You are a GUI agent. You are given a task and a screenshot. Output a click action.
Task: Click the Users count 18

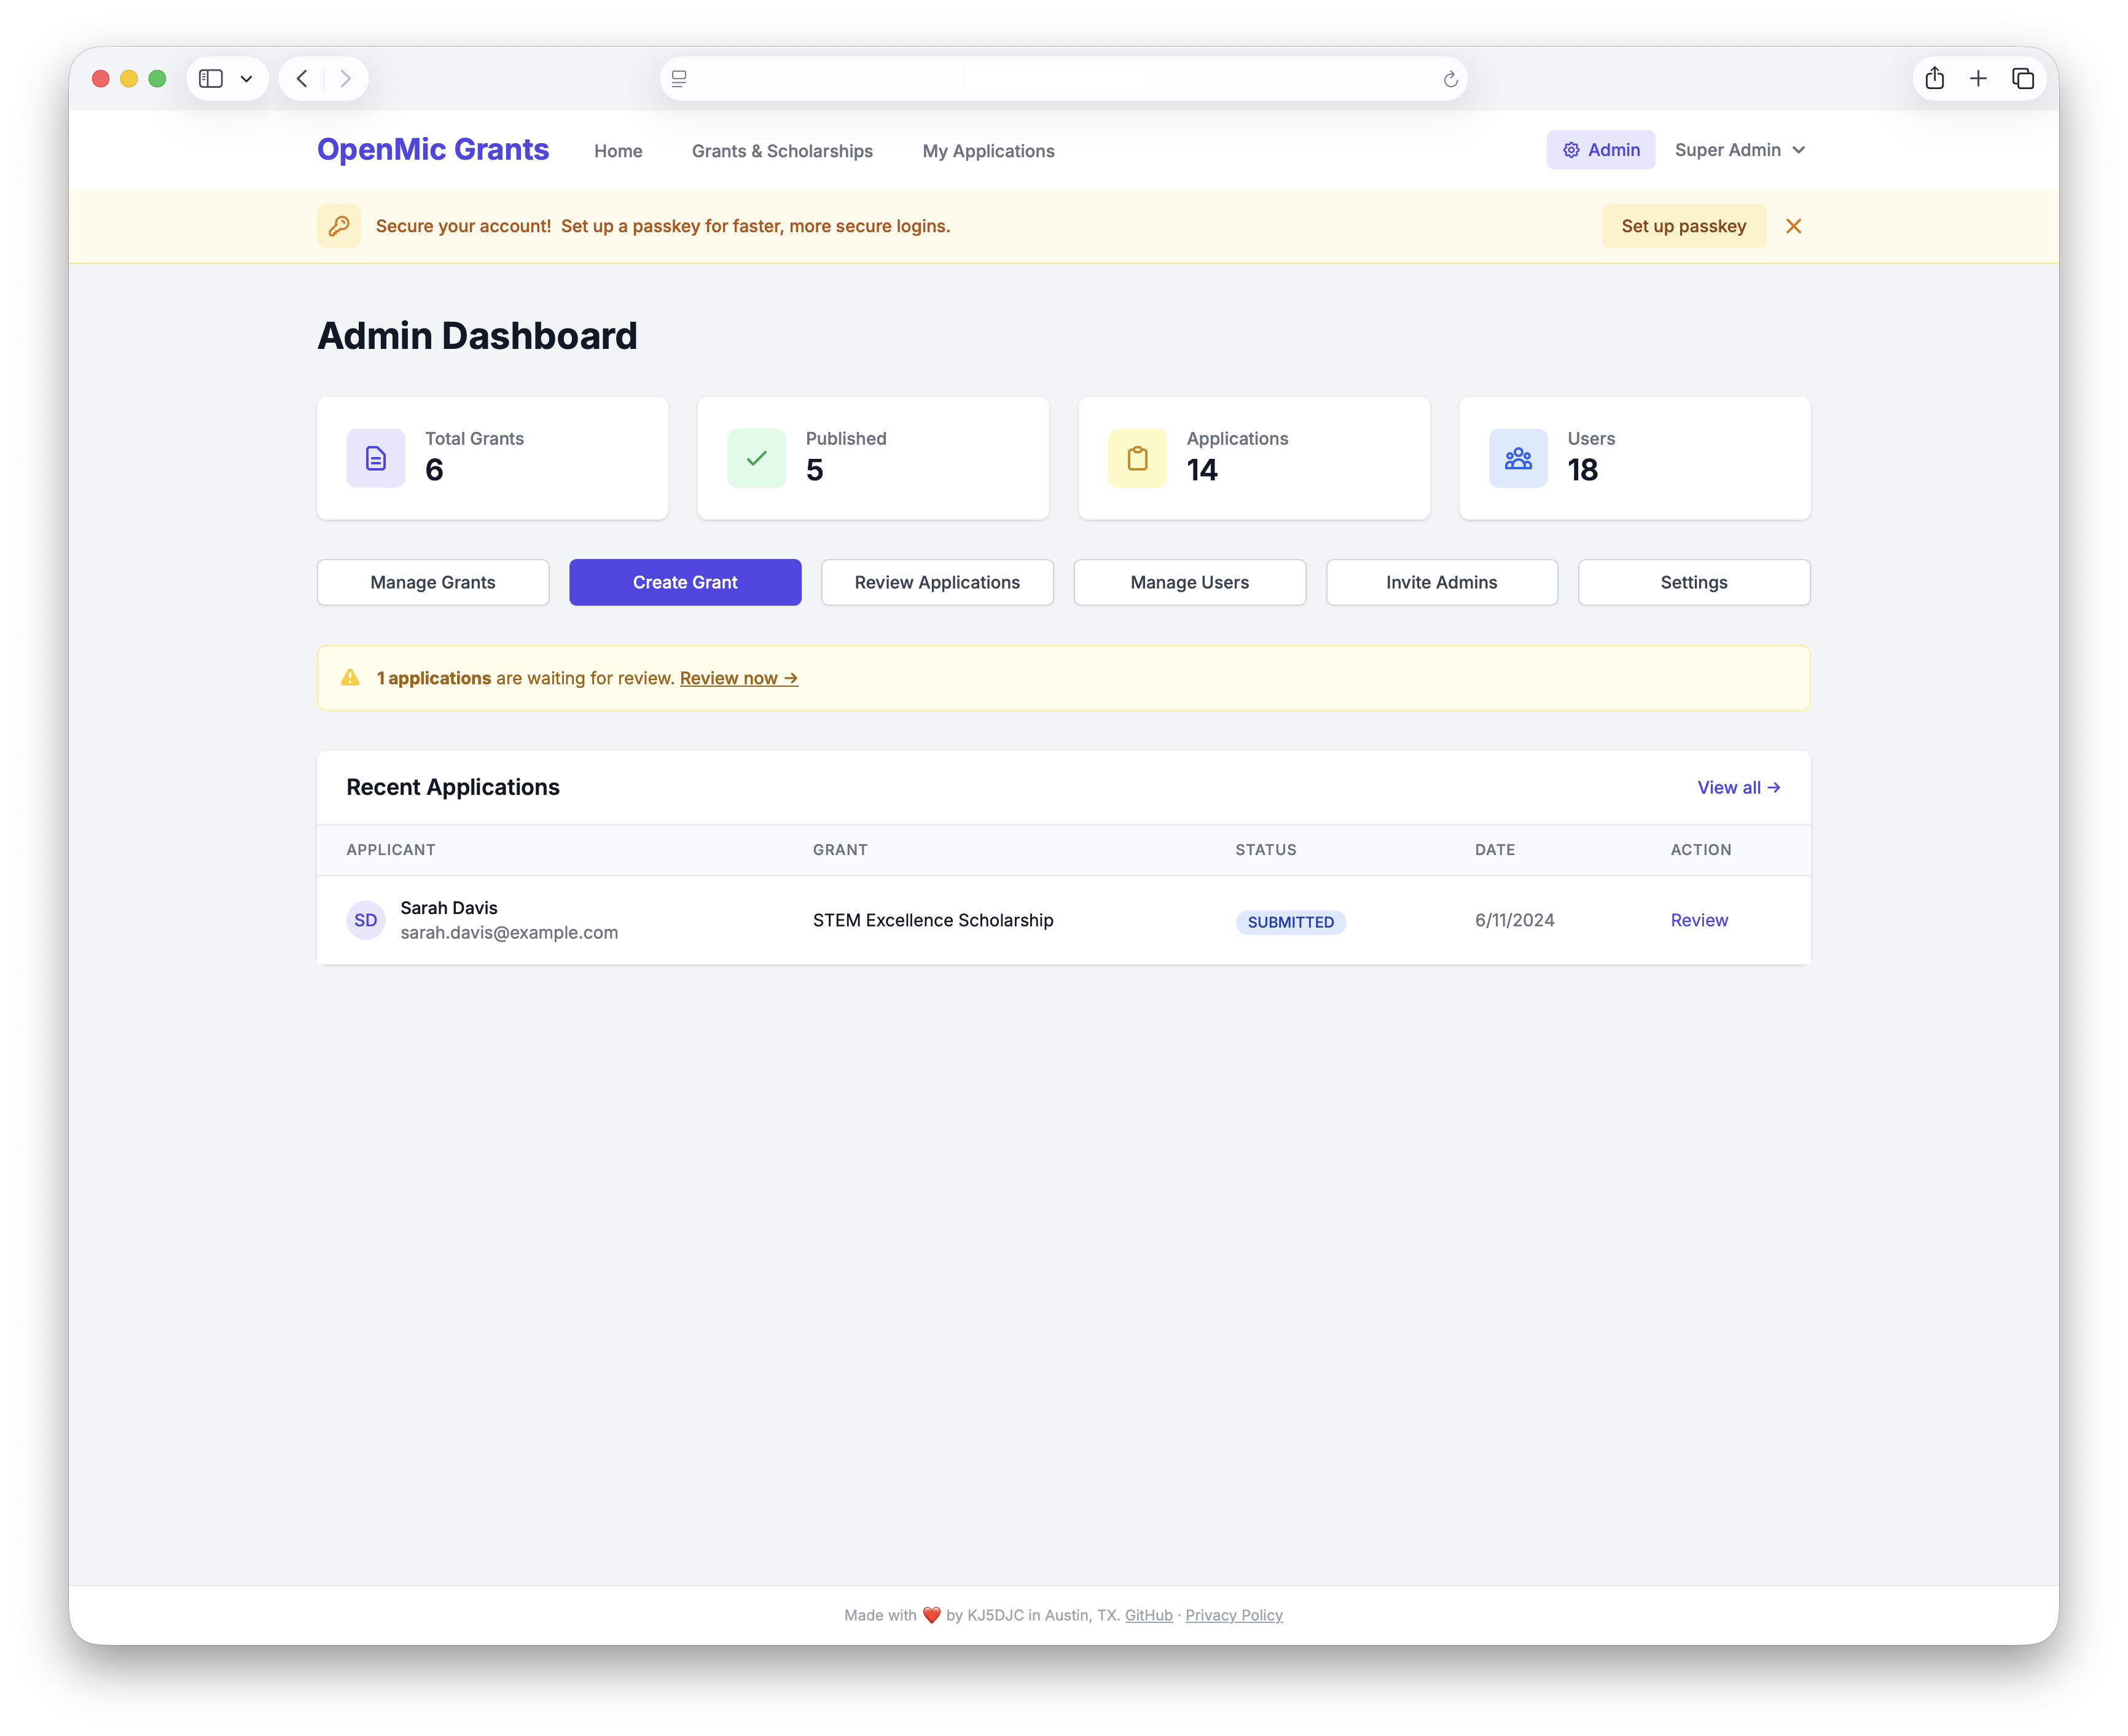click(x=1582, y=470)
